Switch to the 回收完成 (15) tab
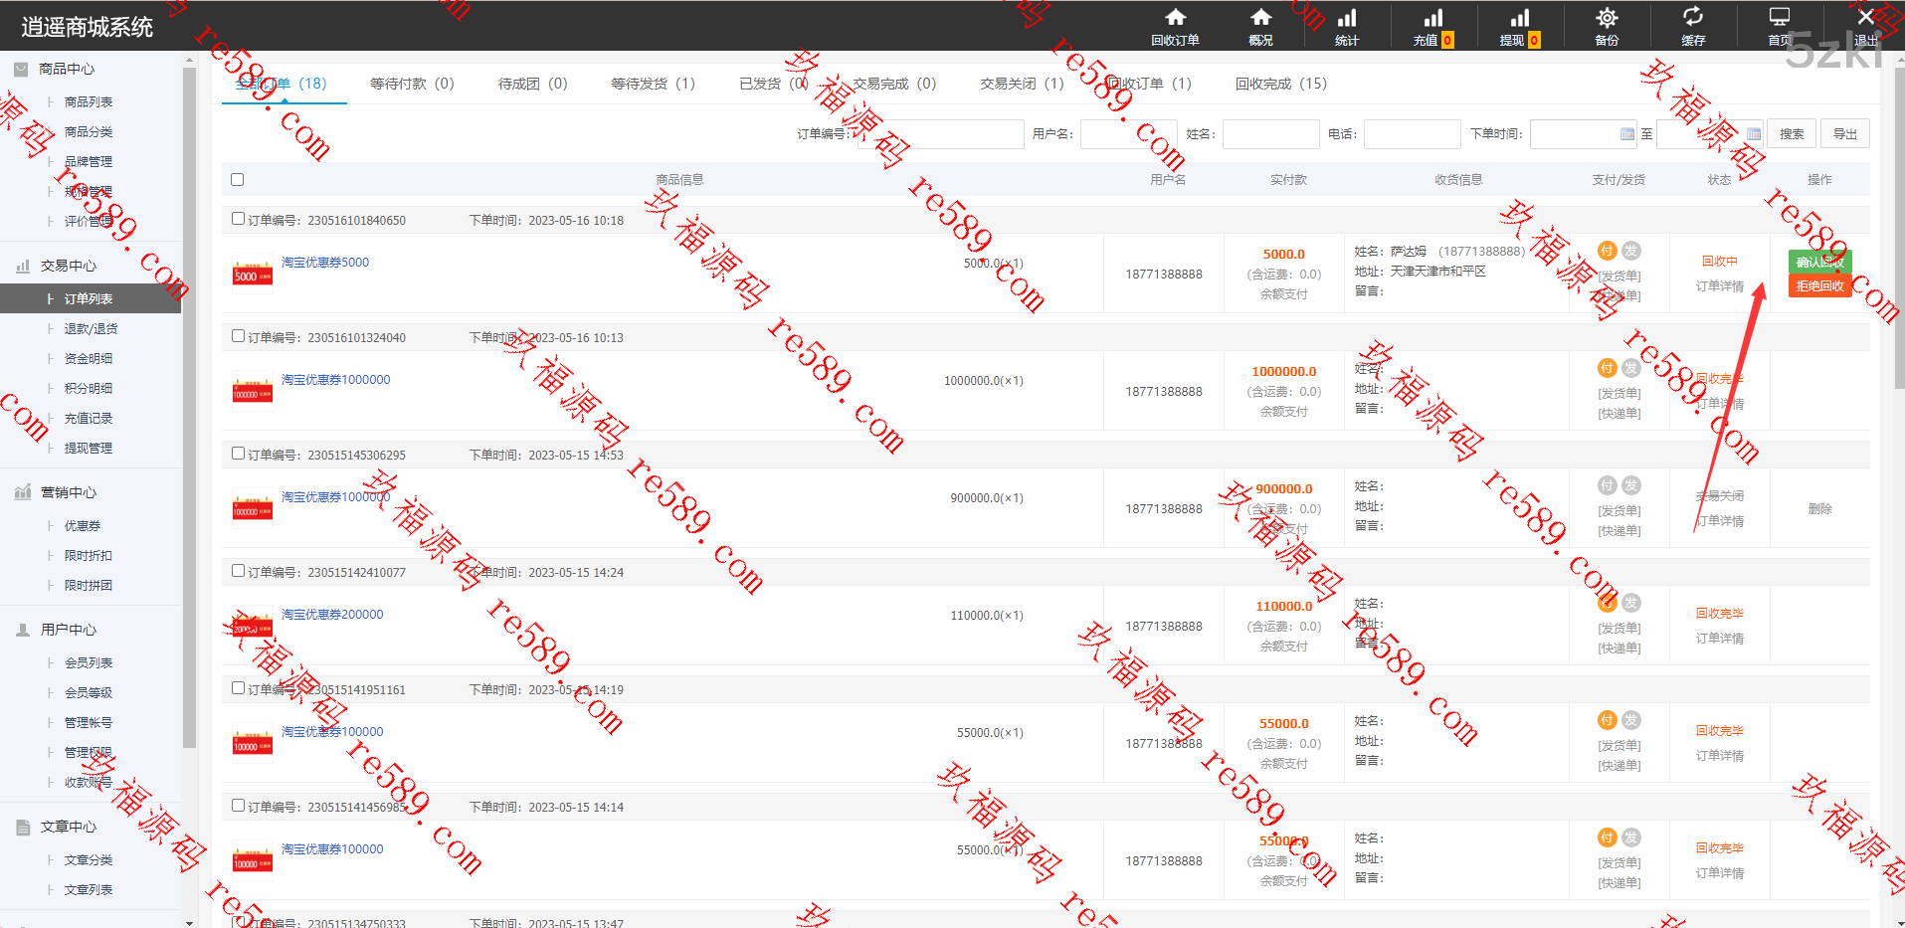Viewport: 1905px width, 928px height. pos(1280,84)
